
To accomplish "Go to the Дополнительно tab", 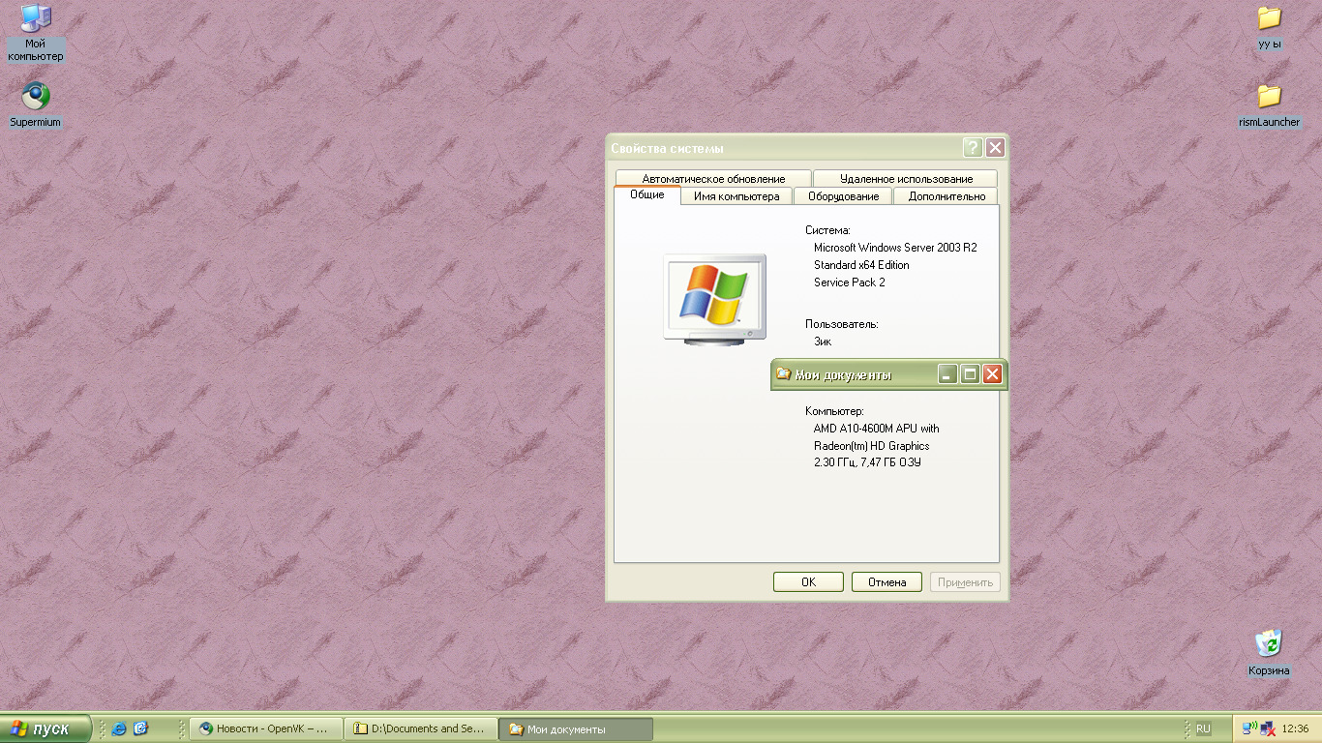I will click(x=946, y=196).
